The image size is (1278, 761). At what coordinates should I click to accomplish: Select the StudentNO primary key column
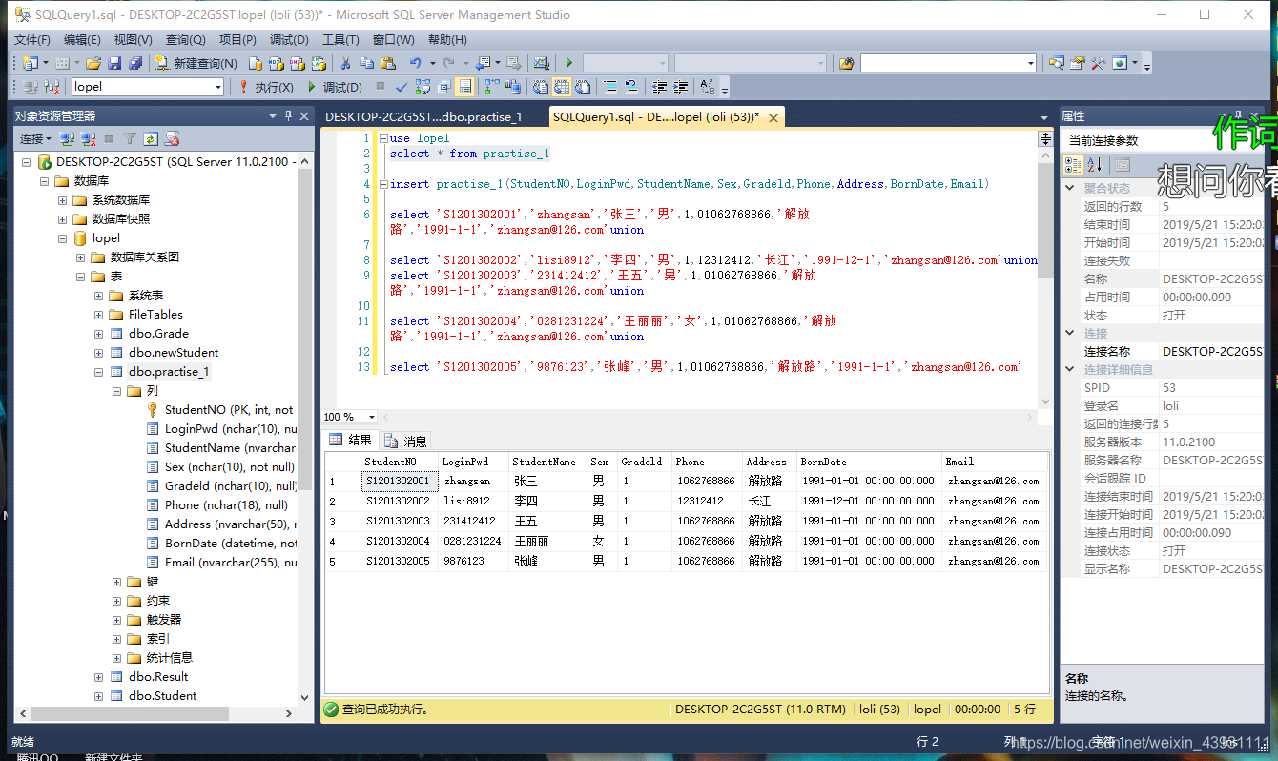click(229, 410)
